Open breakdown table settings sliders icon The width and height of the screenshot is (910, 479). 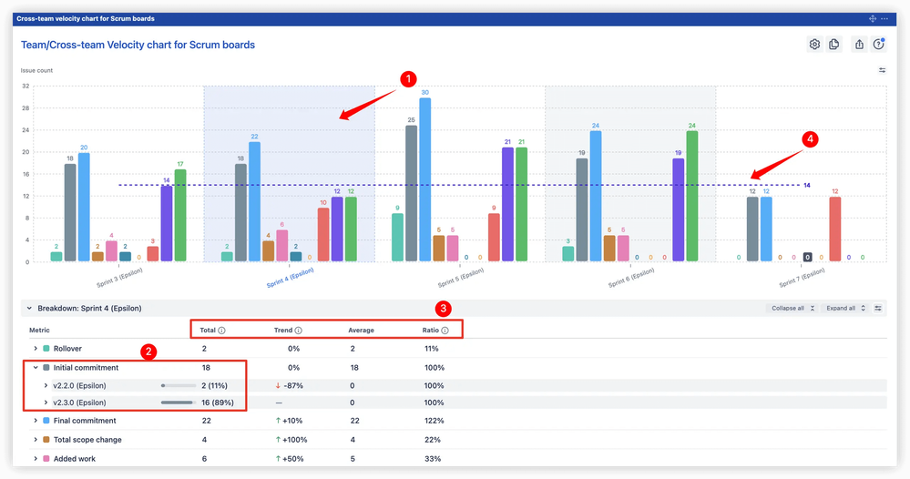(878, 309)
